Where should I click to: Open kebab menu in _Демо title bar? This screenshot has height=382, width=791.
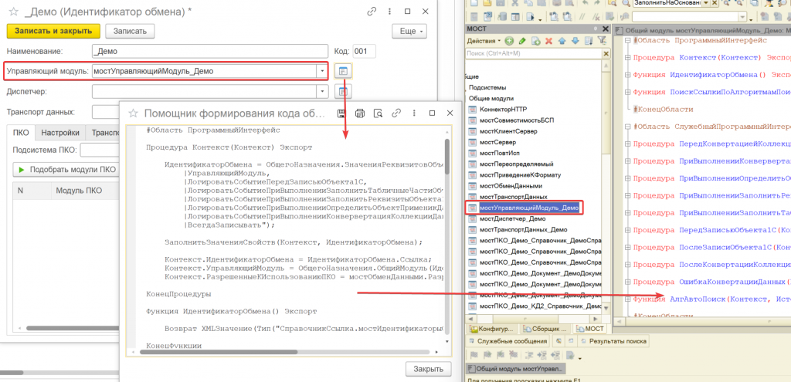click(x=389, y=11)
